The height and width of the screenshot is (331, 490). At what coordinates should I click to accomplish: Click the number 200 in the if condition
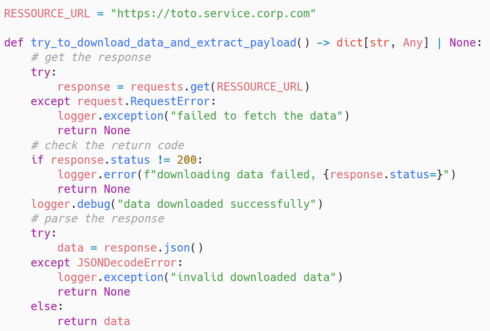187,160
